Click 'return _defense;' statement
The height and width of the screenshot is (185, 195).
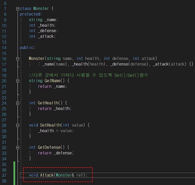tap(56, 153)
